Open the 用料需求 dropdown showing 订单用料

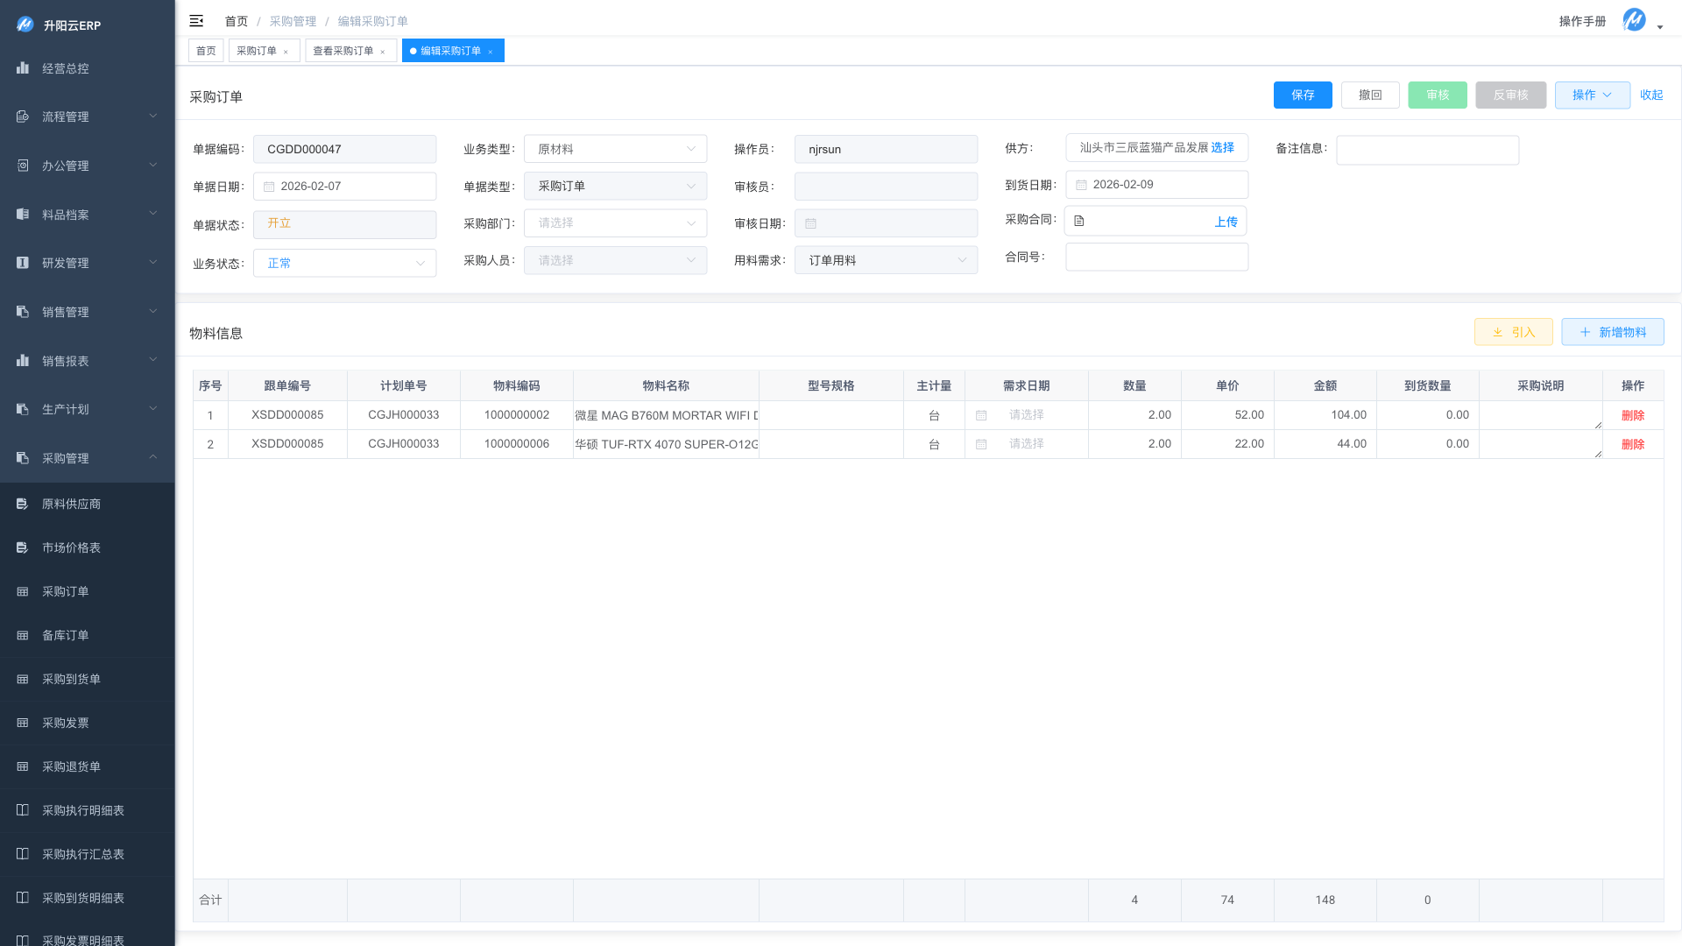pyautogui.click(x=885, y=260)
